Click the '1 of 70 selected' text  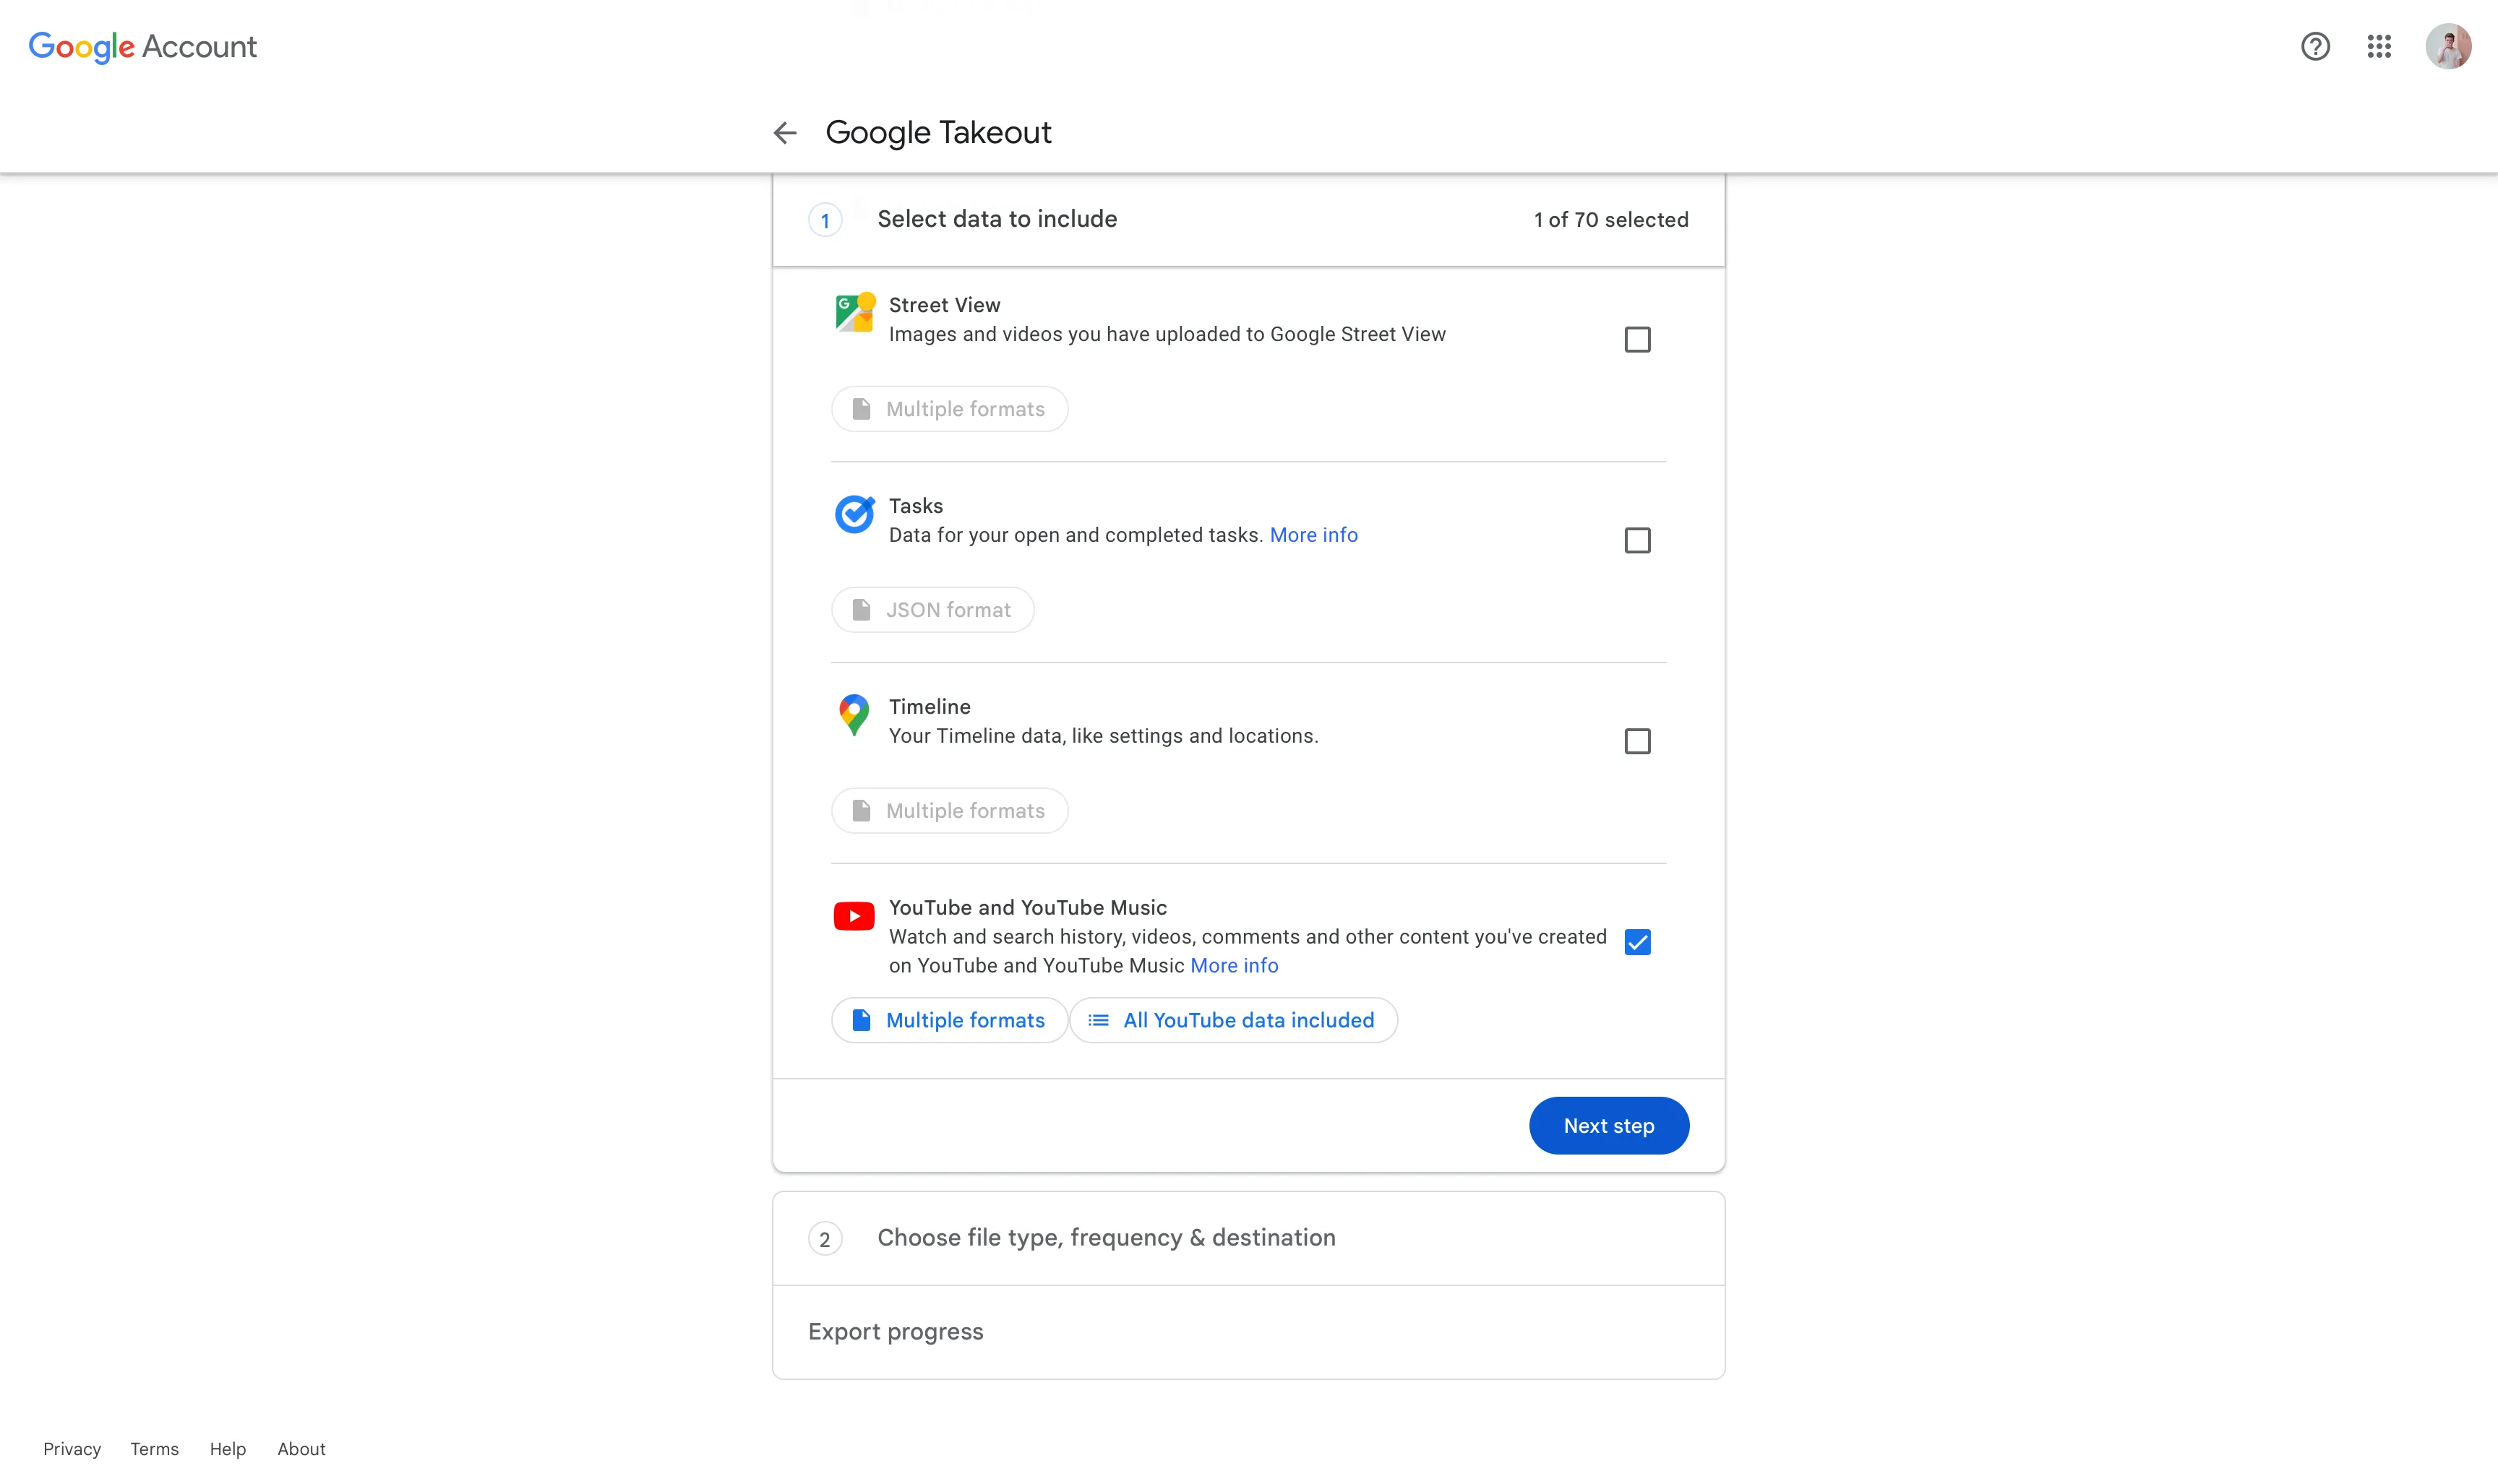[1610, 220]
